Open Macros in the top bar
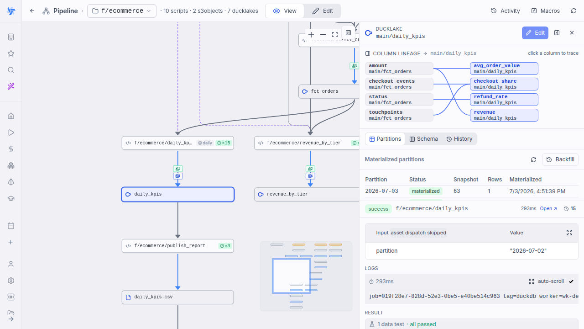This screenshot has height=329, width=584. click(545, 11)
